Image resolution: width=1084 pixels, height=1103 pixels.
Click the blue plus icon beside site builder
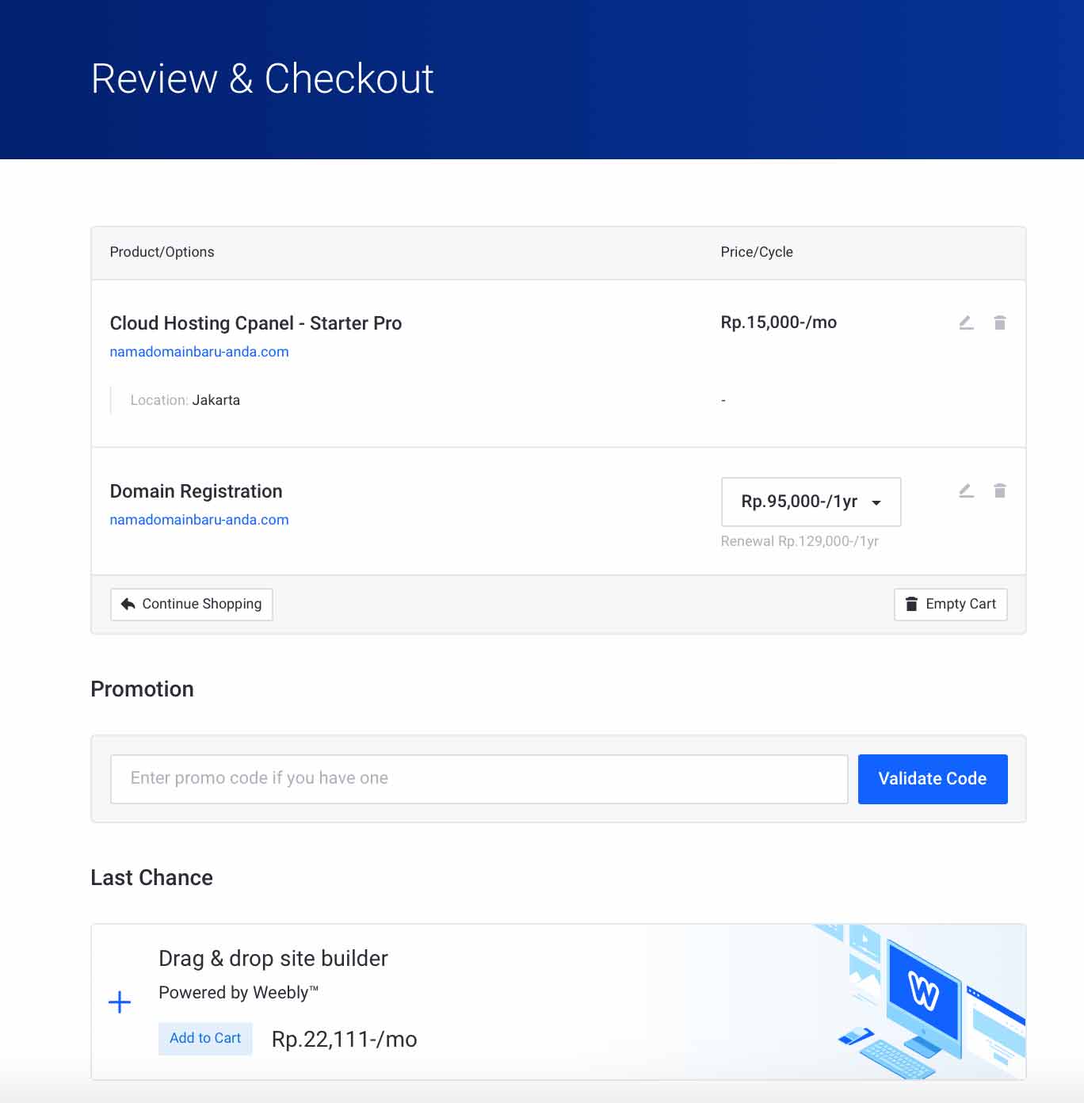pos(120,1002)
